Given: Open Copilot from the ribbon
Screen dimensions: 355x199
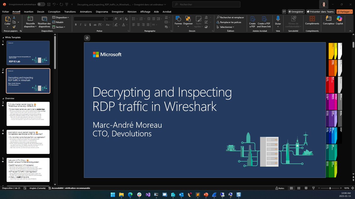Looking at the screenshot, I should (x=339, y=20).
